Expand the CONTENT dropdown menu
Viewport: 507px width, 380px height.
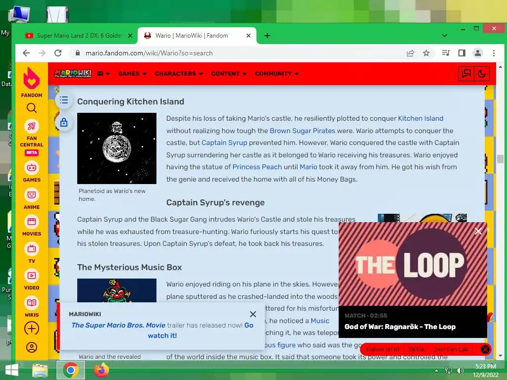coord(229,74)
